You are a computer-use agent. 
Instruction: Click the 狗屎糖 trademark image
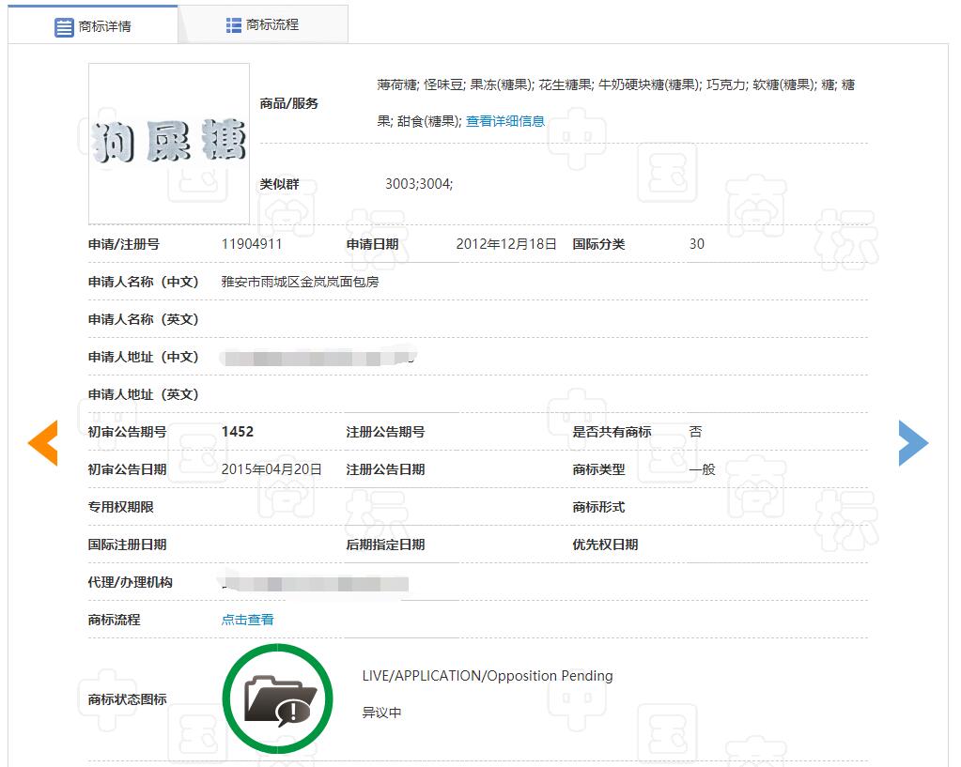pos(169,144)
